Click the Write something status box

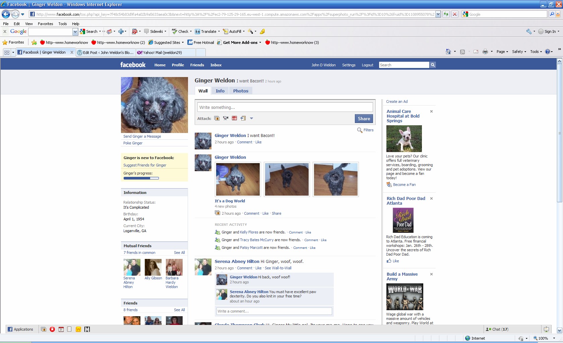285,107
